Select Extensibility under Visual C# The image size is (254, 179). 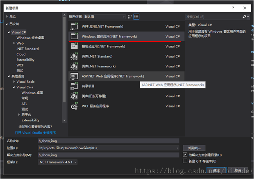pos(25,60)
